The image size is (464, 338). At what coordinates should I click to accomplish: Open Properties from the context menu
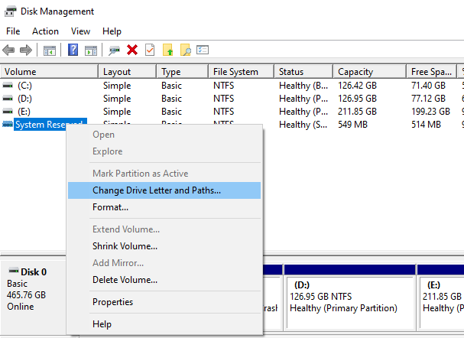click(112, 302)
